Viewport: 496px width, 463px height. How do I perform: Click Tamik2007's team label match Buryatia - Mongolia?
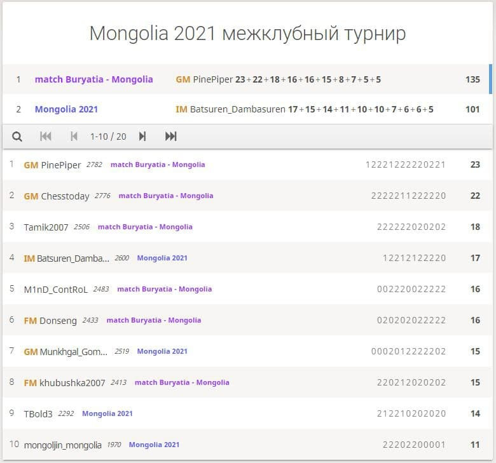click(x=145, y=227)
